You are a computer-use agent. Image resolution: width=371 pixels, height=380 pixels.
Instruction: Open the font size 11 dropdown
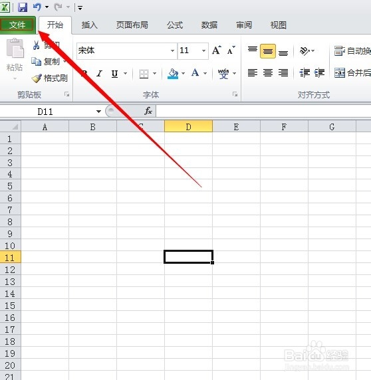203,50
